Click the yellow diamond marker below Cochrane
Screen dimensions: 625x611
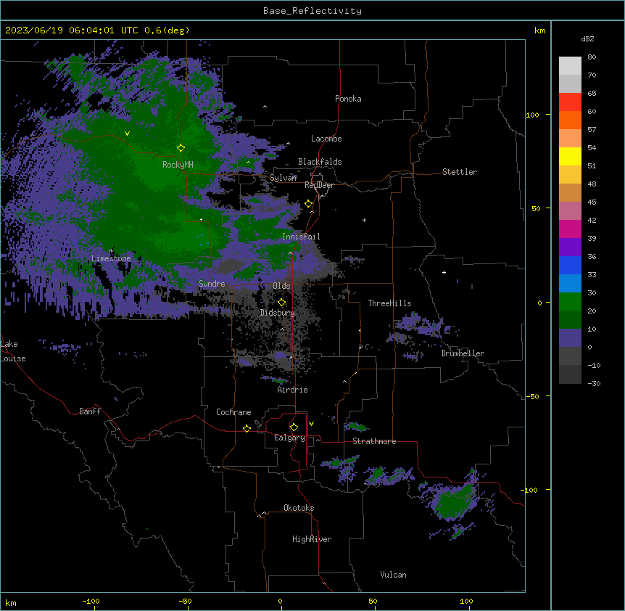pyautogui.click(x=247, y=428)
